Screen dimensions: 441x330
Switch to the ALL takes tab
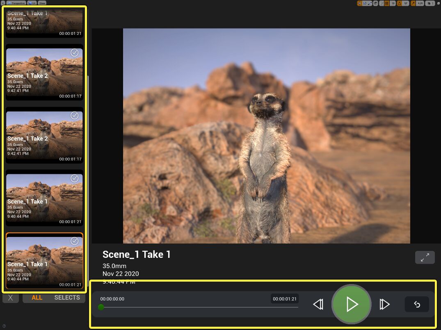[37, 298]
